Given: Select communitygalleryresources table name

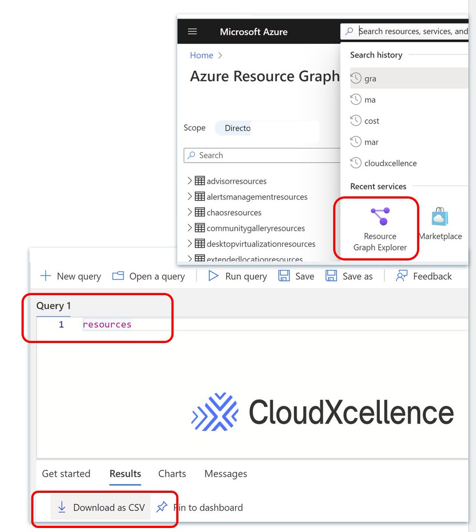Looking at the screenshot, I should click(256, 228).
